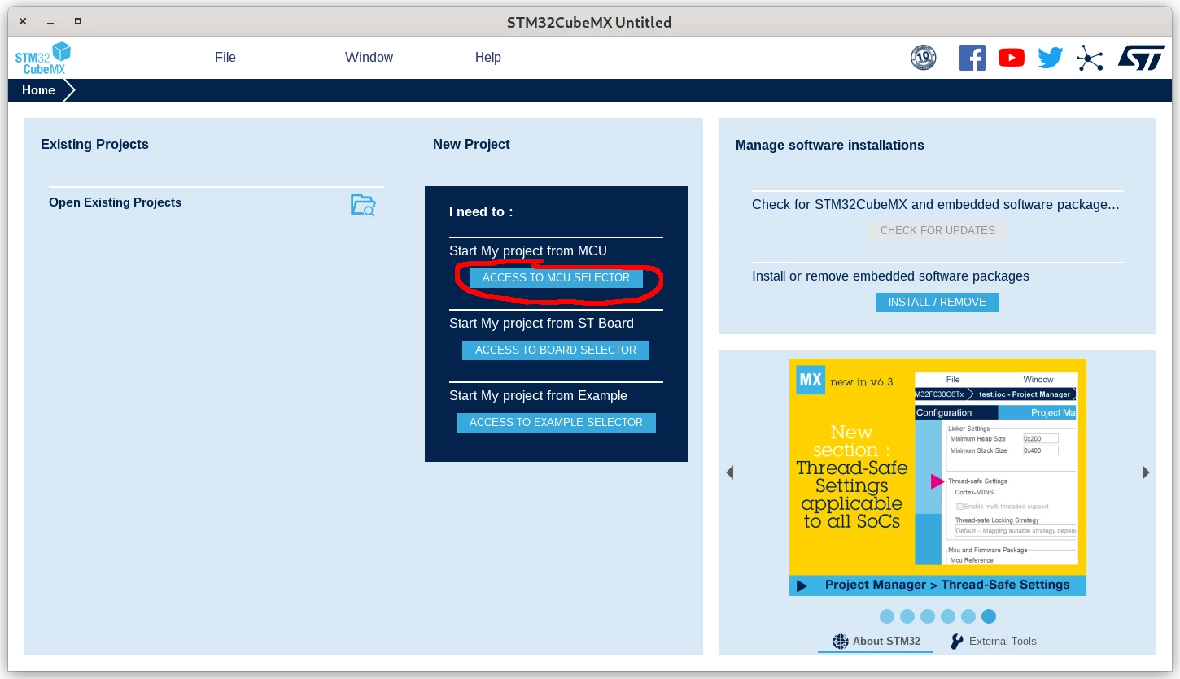Switch to the About STM32 tab
Viewport: 1180px width, 679px height.
click(876, 642)
